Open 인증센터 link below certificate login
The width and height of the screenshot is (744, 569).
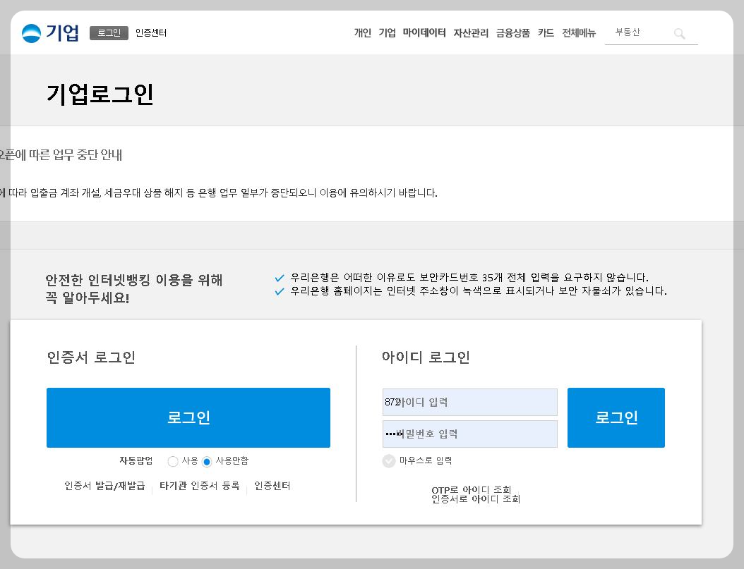[272, 486]
